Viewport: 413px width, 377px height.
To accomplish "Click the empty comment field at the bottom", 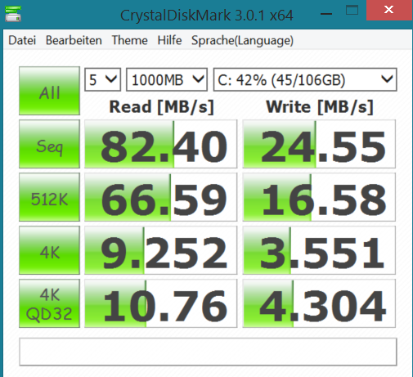I will tap(208, 352).
